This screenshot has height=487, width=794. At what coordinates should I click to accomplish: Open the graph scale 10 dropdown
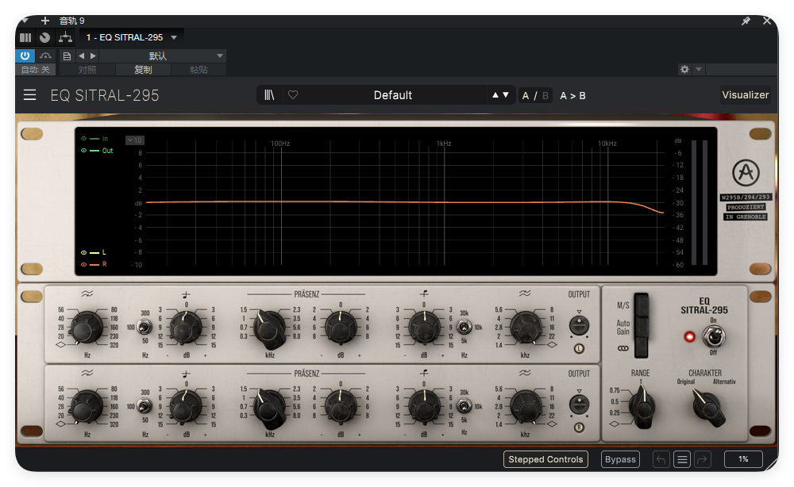pyautogui.click(x=135, y=140)
